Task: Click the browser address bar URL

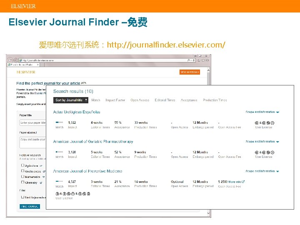Action: (x=38, y=60)
